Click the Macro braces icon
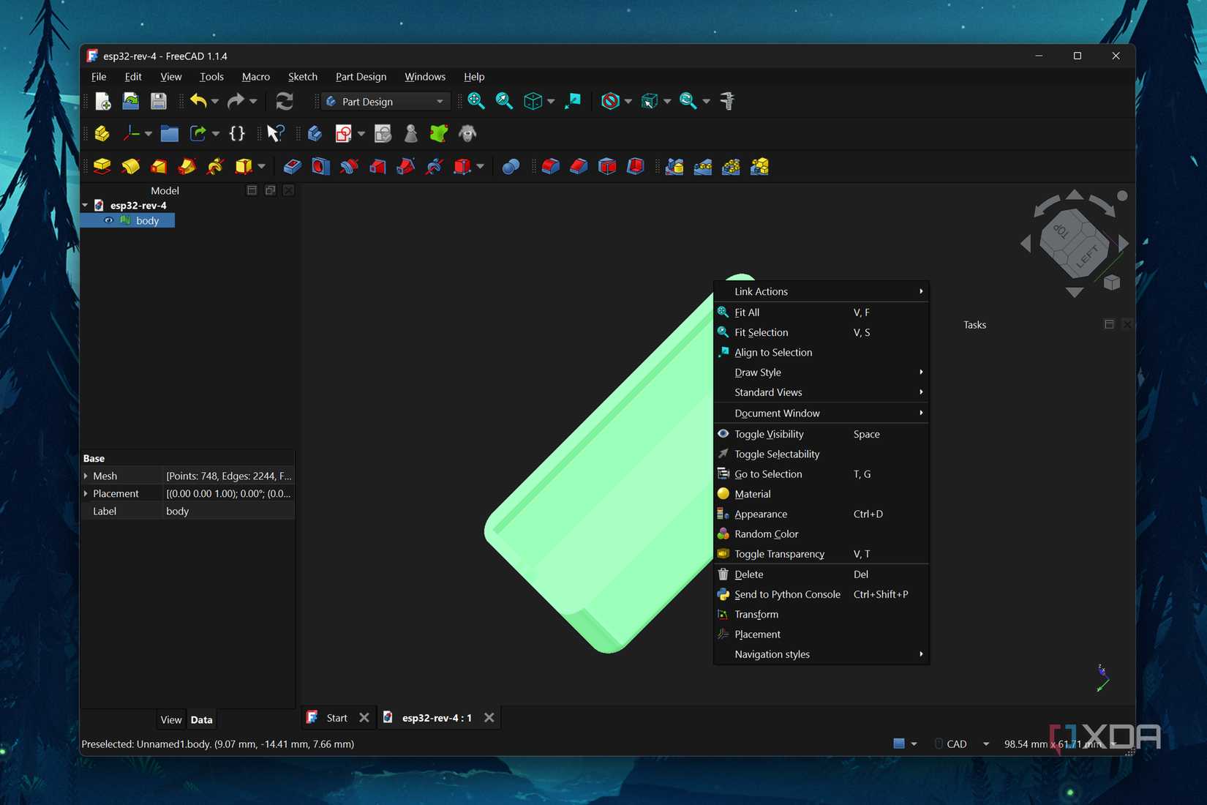This screenshot has height=805, width=1207. coord(237,133)
